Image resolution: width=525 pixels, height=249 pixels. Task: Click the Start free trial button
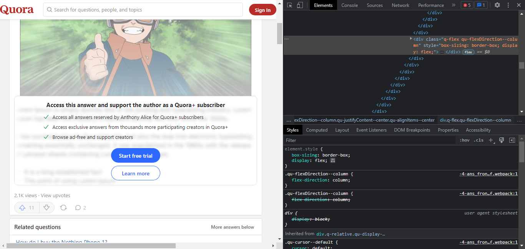pos(136,156)
